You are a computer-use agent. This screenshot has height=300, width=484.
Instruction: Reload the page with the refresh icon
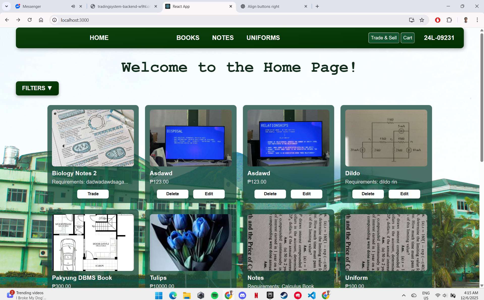30,20
